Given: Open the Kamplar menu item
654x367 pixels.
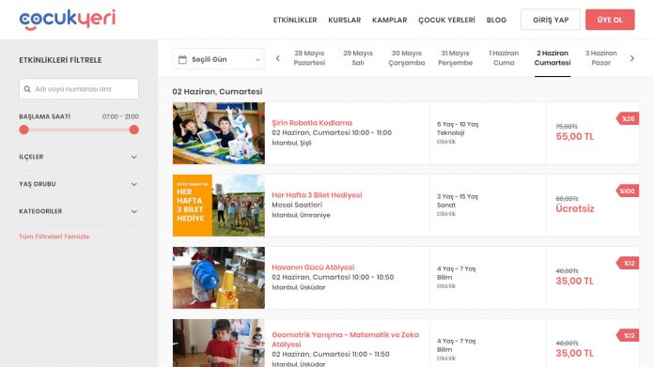Looking at the screenshot, I should click(x=390, y=20).
